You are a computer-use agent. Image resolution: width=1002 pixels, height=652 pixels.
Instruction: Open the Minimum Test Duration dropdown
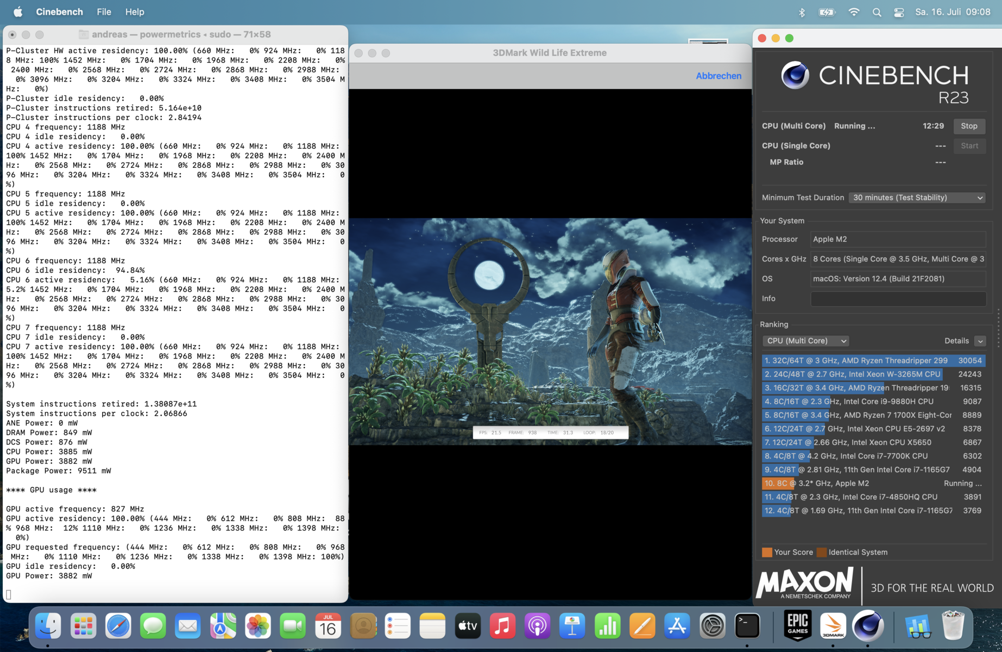[917, 198]
